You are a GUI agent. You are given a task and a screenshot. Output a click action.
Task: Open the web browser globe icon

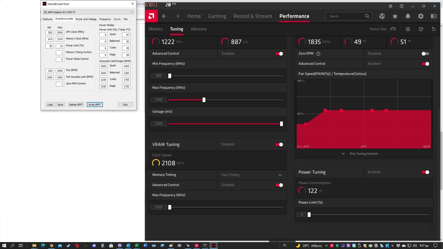tap(382, 16)
